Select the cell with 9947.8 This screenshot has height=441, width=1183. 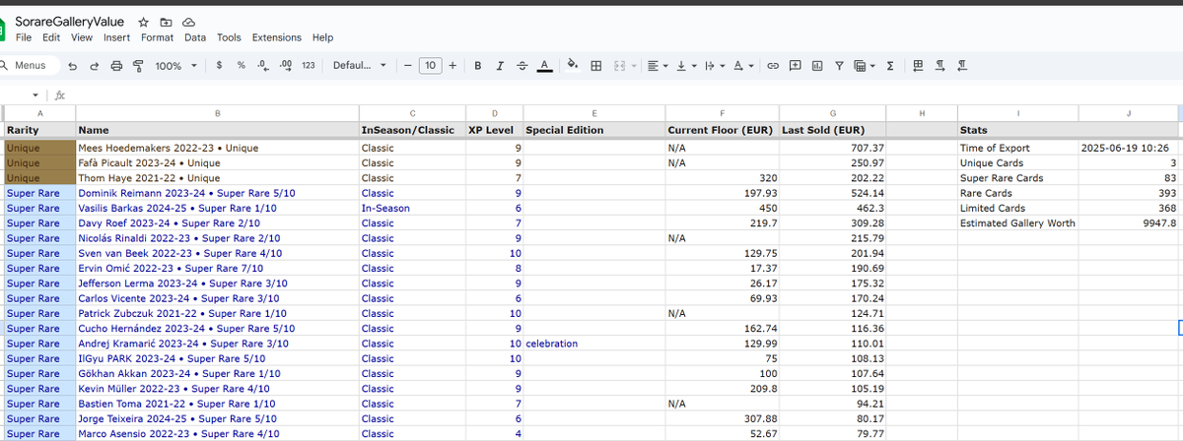coord(1129,223)
